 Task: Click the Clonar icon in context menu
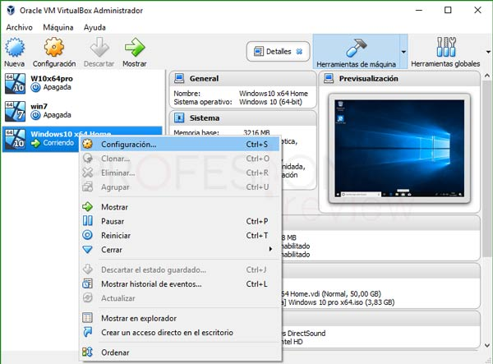coord(87,158)
